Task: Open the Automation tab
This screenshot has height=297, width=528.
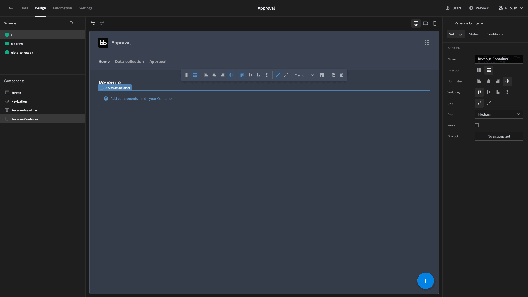Action: tap(62, 8)
